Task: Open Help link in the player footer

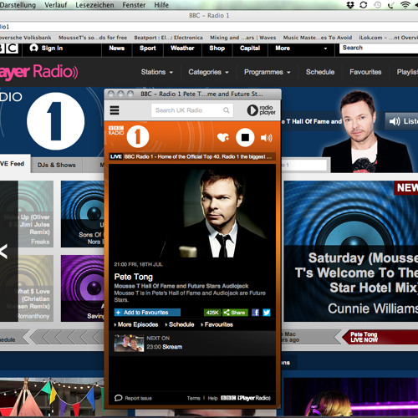Action: [212, 398]
